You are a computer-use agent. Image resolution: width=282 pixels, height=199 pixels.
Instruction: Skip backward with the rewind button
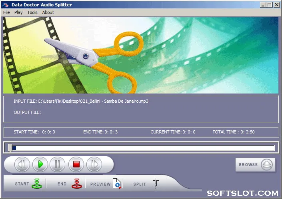(22, 164)
